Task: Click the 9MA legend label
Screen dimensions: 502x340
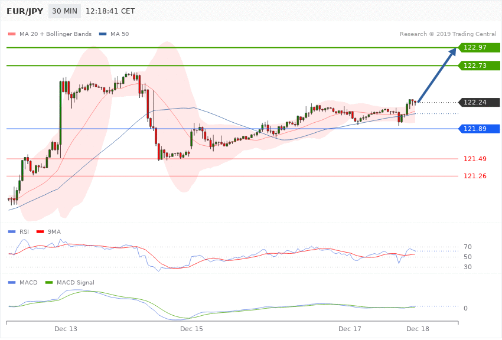Action: [54, 232]
